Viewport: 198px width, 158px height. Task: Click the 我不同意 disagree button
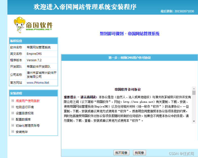click(x=121, y=153)
